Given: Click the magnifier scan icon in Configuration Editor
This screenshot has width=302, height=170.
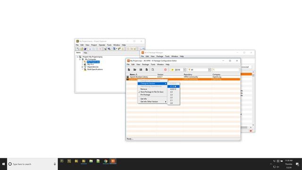Looking at the screenshot, I should 153,69.
